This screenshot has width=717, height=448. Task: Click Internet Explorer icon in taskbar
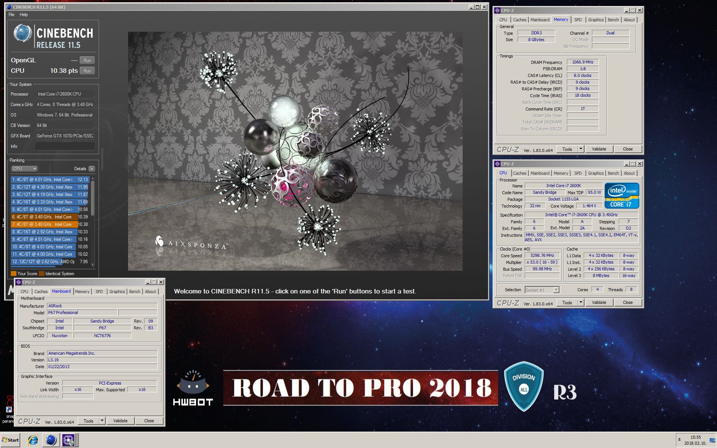pos(33,440)
